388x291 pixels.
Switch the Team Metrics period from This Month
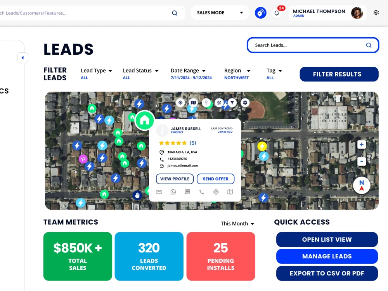pyautogui.click(x=237, y=223)
